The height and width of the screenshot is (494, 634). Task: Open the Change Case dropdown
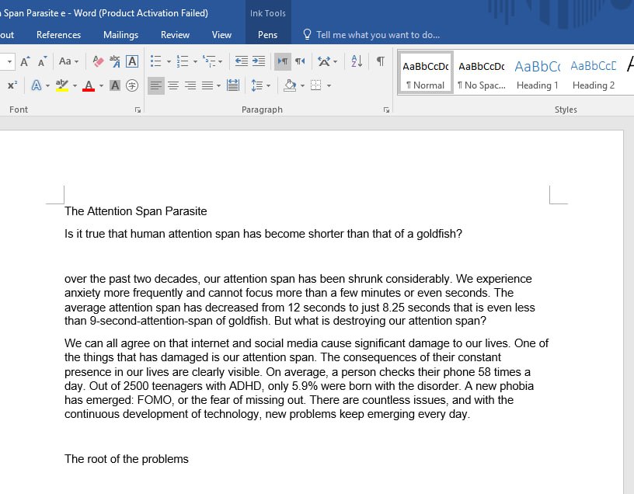tap(68, 61)
